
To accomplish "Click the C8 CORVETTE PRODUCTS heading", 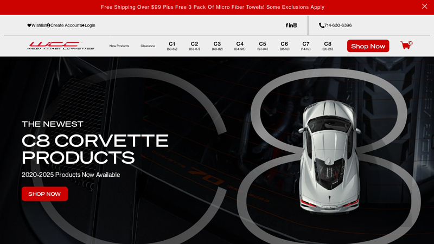I will click(95, 149).
